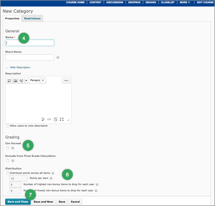Show more editor options with ellipsis button

tap(66, 81)
